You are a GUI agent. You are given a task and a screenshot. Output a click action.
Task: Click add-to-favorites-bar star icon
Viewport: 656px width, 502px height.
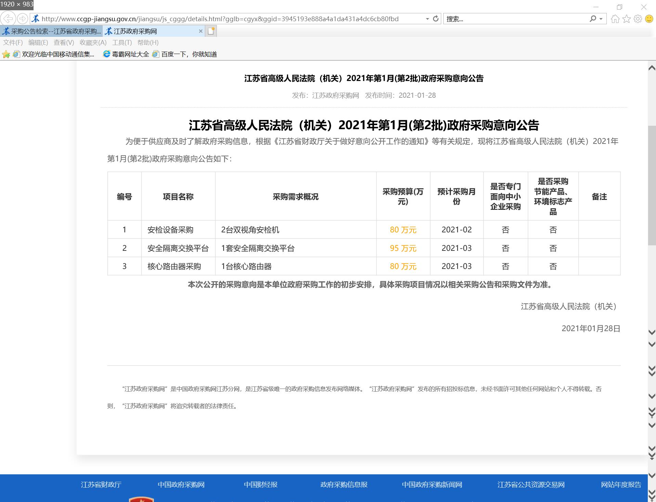point(6,54)
